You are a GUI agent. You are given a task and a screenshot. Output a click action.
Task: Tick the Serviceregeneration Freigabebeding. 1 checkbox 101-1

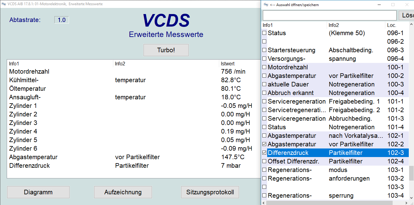264,101
